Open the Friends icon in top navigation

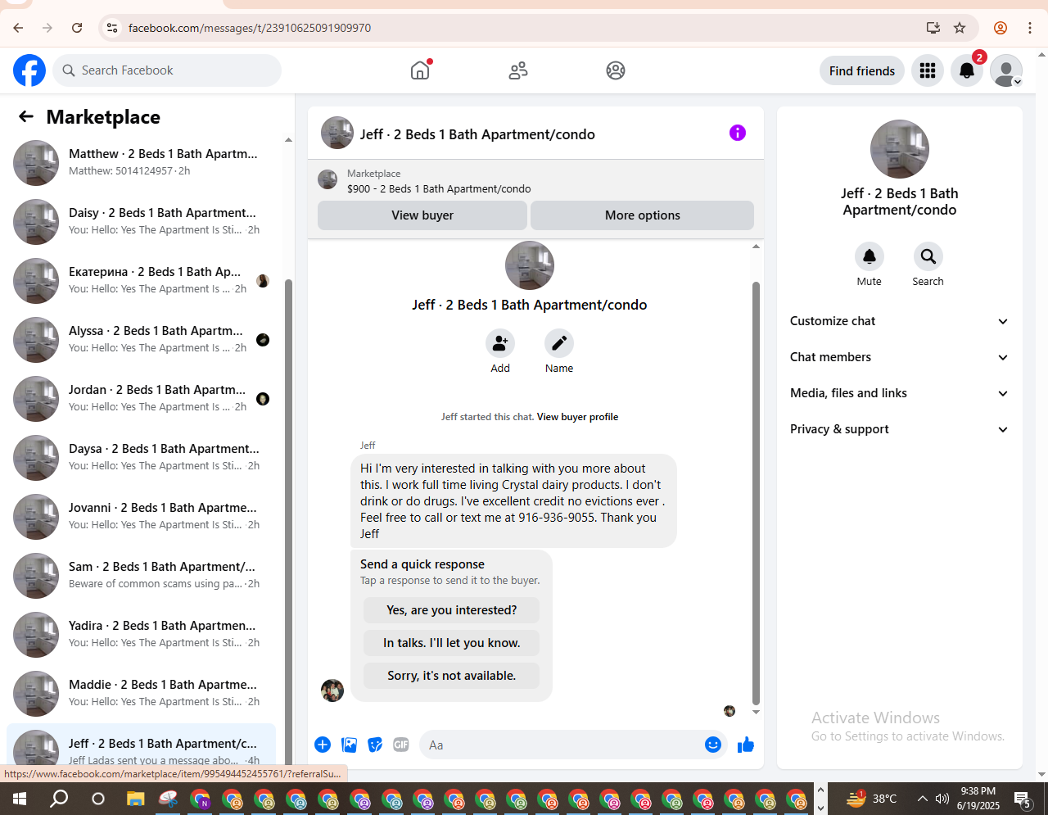(518, 70)
